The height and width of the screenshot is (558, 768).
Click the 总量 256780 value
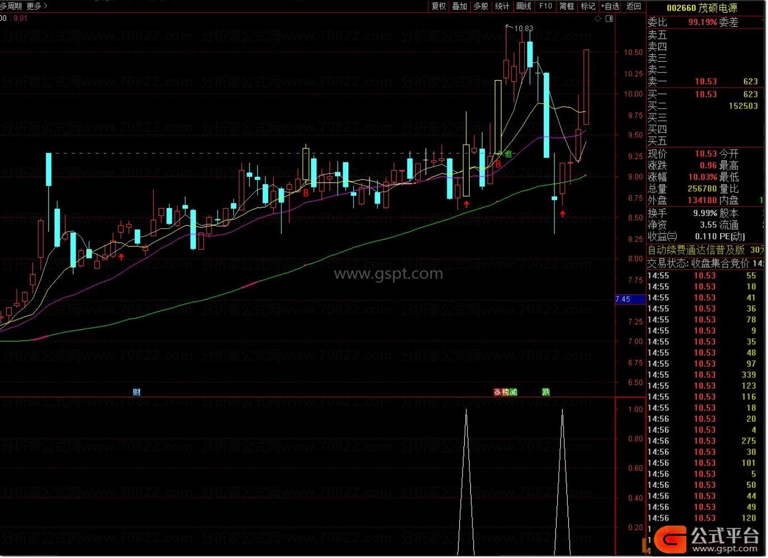pos(702,189)
